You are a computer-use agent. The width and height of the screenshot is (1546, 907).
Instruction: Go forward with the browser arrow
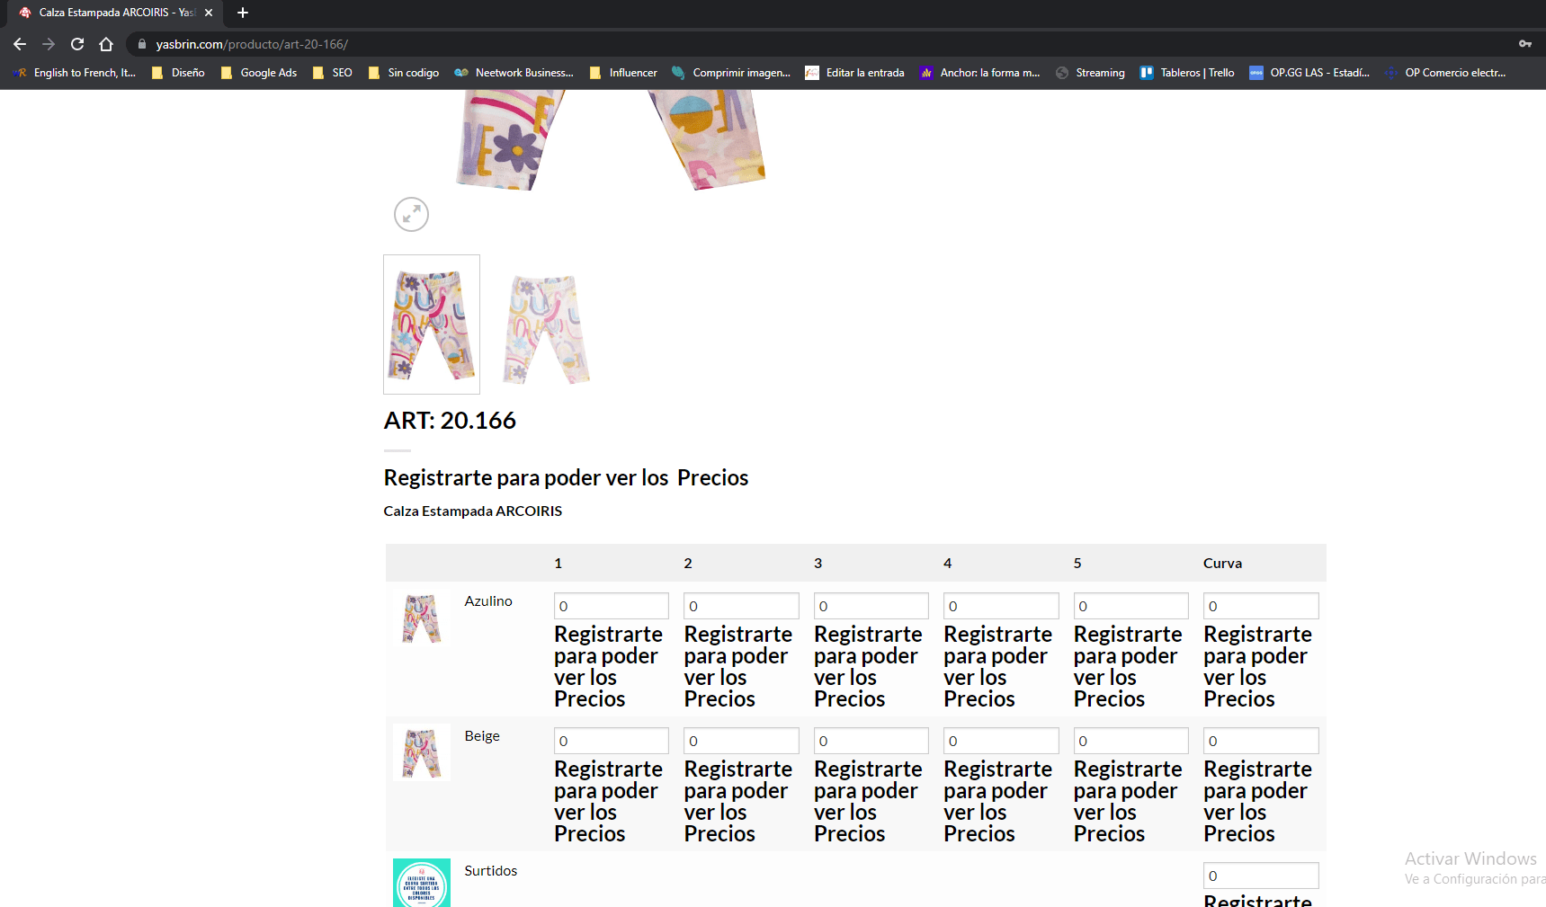pyautogui.click(x=49, y=44)
